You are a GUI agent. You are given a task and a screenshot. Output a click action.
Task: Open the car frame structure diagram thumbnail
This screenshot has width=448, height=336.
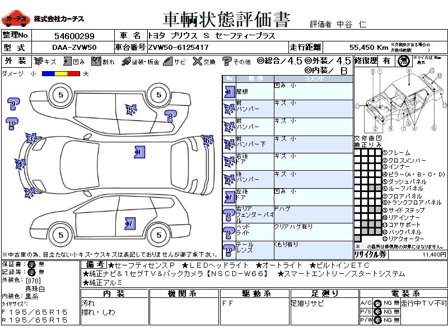point(400,100)
